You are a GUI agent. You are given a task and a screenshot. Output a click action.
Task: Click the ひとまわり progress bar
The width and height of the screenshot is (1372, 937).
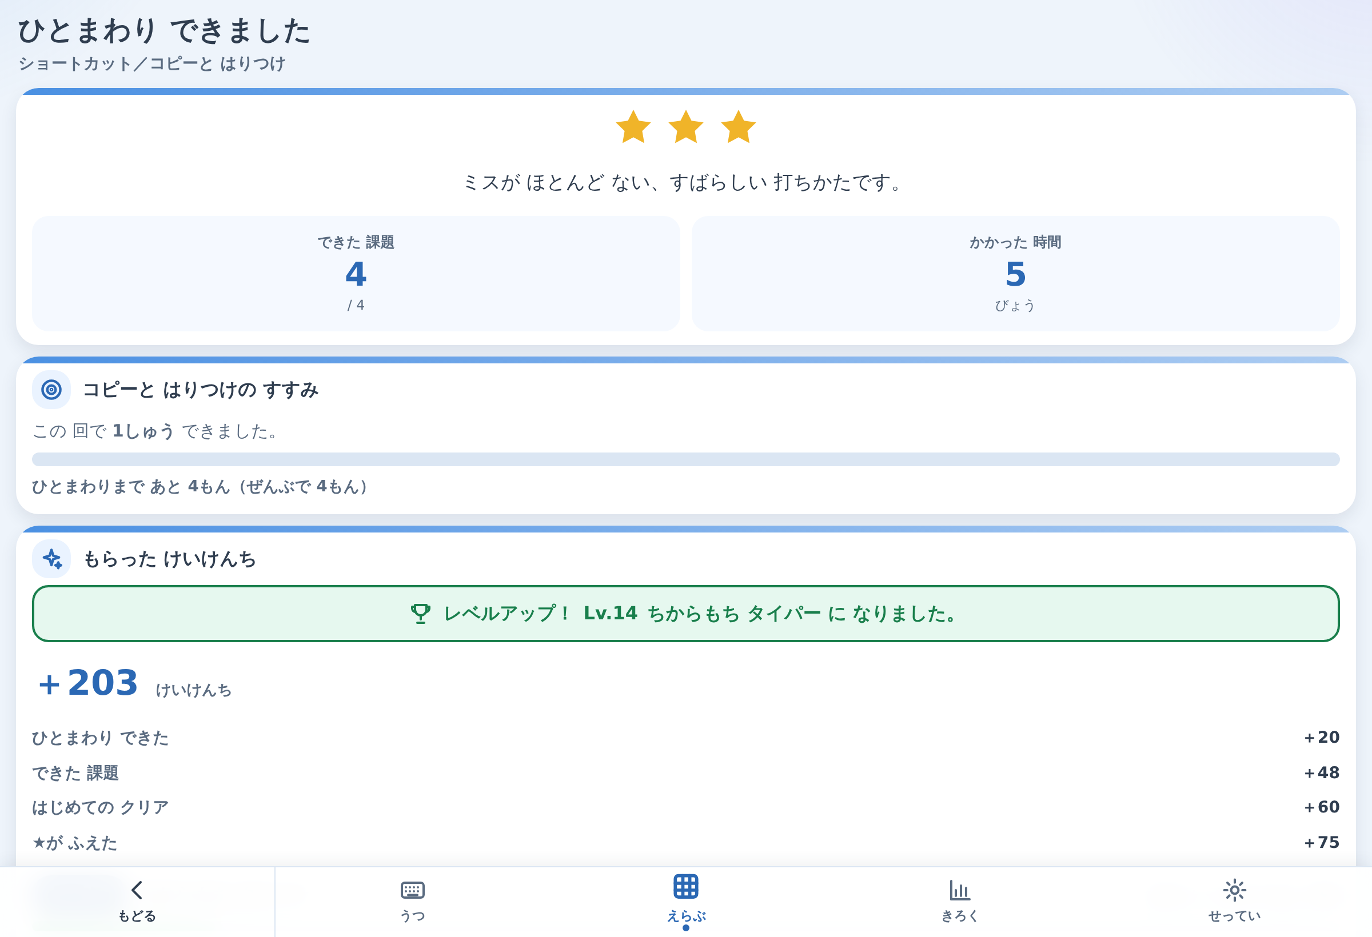point(685,459)
